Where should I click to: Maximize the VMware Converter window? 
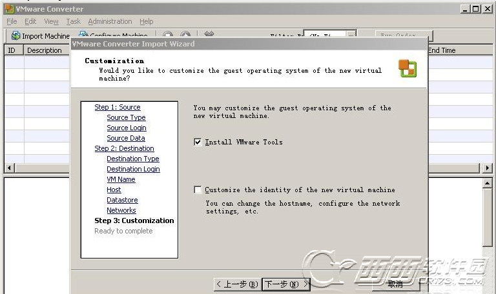[x=475, y=9]
